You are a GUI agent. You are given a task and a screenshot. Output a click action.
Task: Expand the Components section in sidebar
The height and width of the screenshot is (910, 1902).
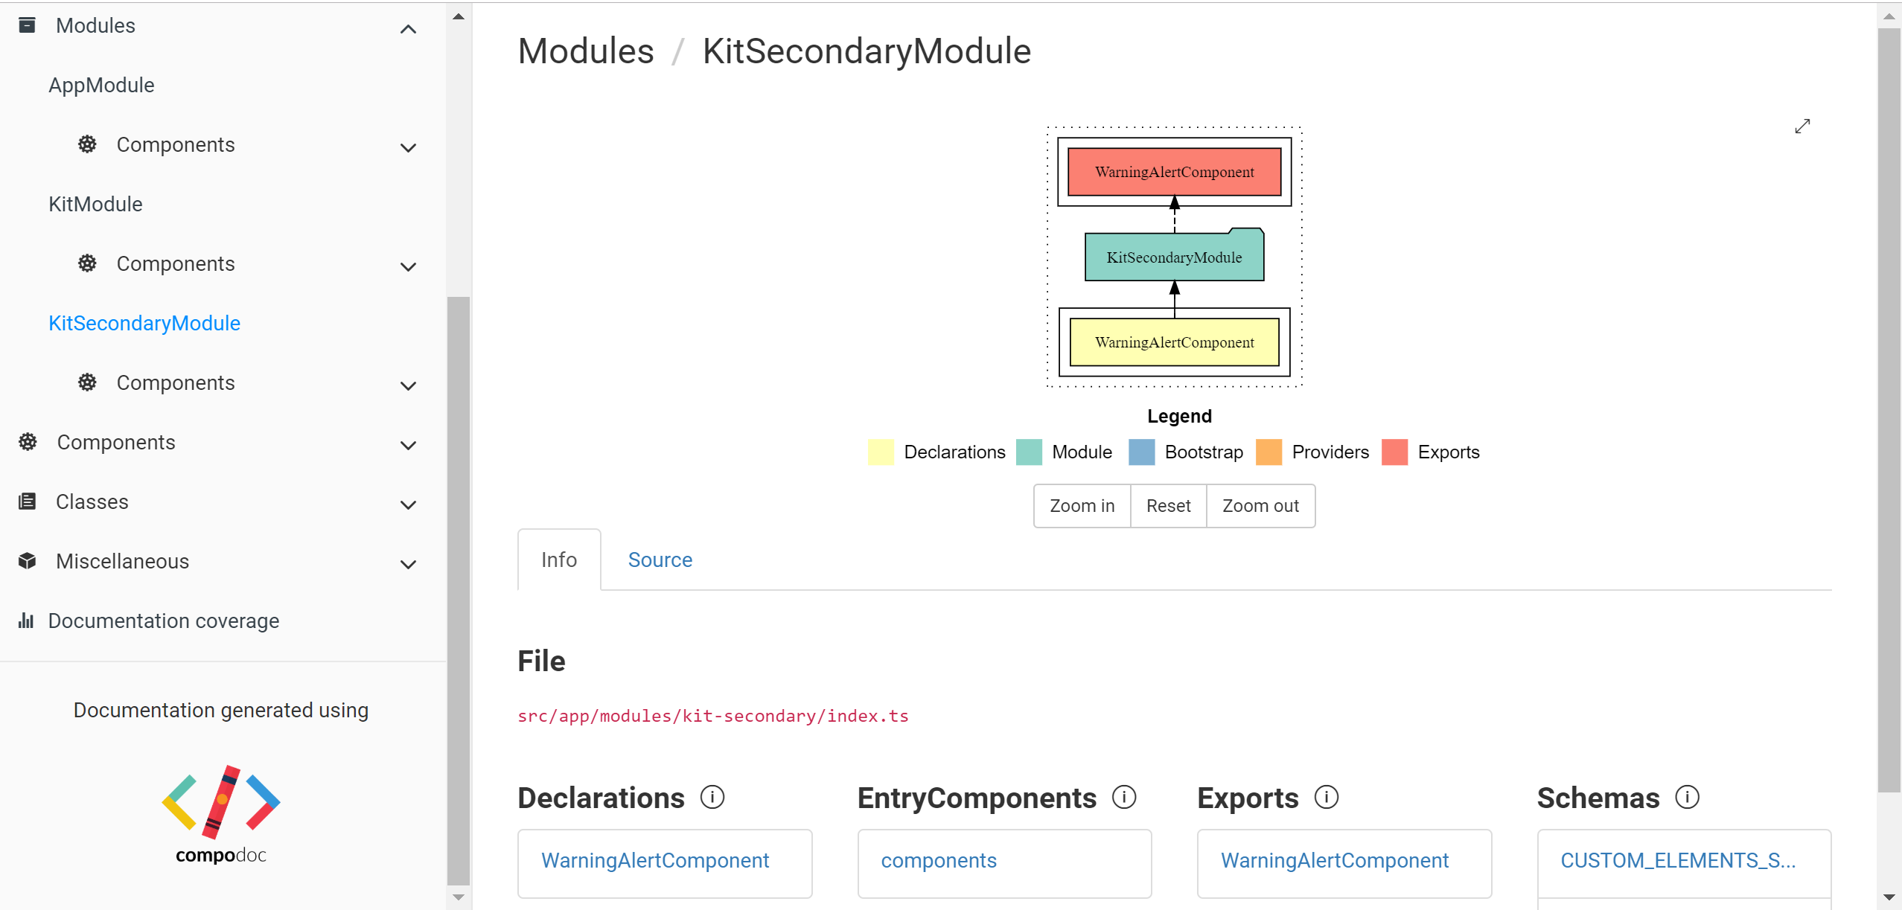(x=408, y=445)
